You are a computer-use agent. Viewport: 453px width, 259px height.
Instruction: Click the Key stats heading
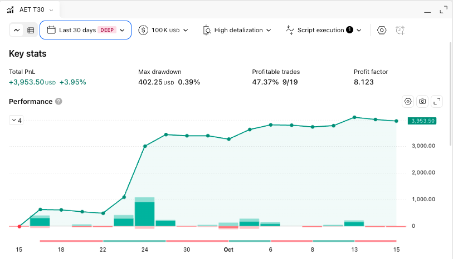click(x=28, y=53)
